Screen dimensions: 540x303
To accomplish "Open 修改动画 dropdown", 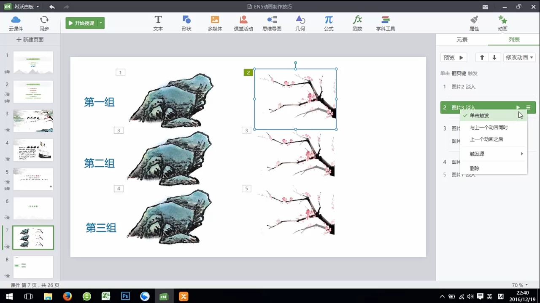I will point(519,58).
